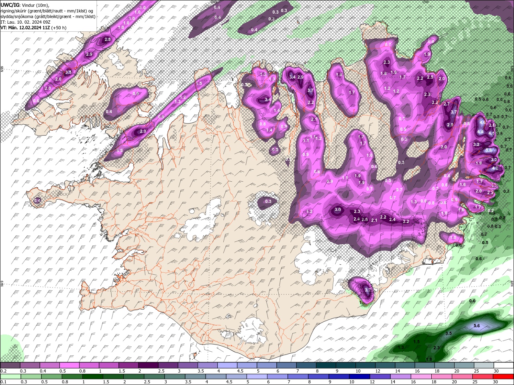Click the 1.5 value in the green offshore rain area
514x385 pixels.
point(416,342)
